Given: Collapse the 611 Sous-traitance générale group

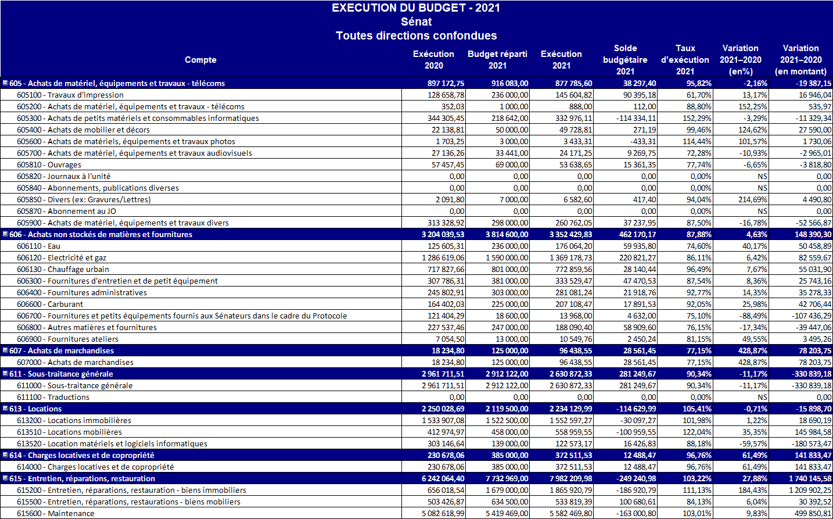Looking at the screenshot, I should pyautogui.click(x=5, y=374).
